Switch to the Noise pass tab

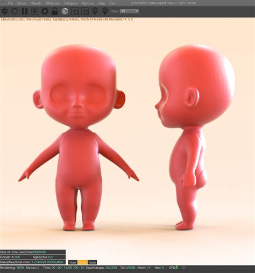tap(93, 262)
